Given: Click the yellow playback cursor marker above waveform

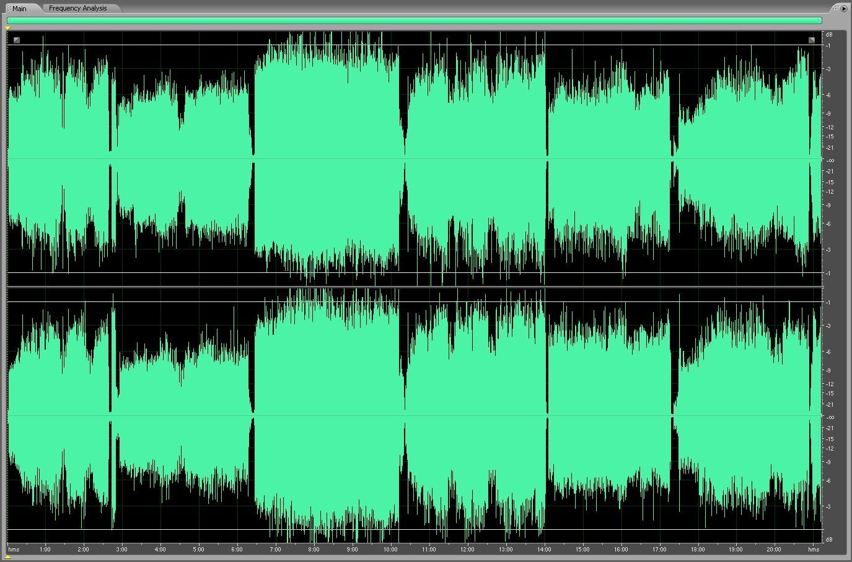Looking at the screenshot, I should [7, 28].
